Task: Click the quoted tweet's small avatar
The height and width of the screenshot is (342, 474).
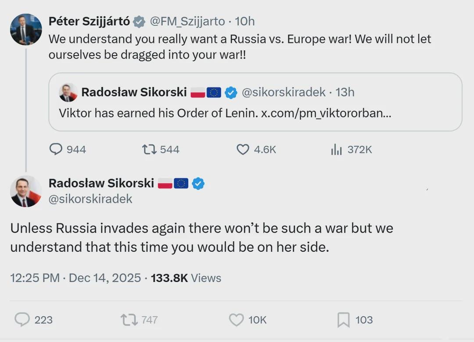Action: [68, 92]
